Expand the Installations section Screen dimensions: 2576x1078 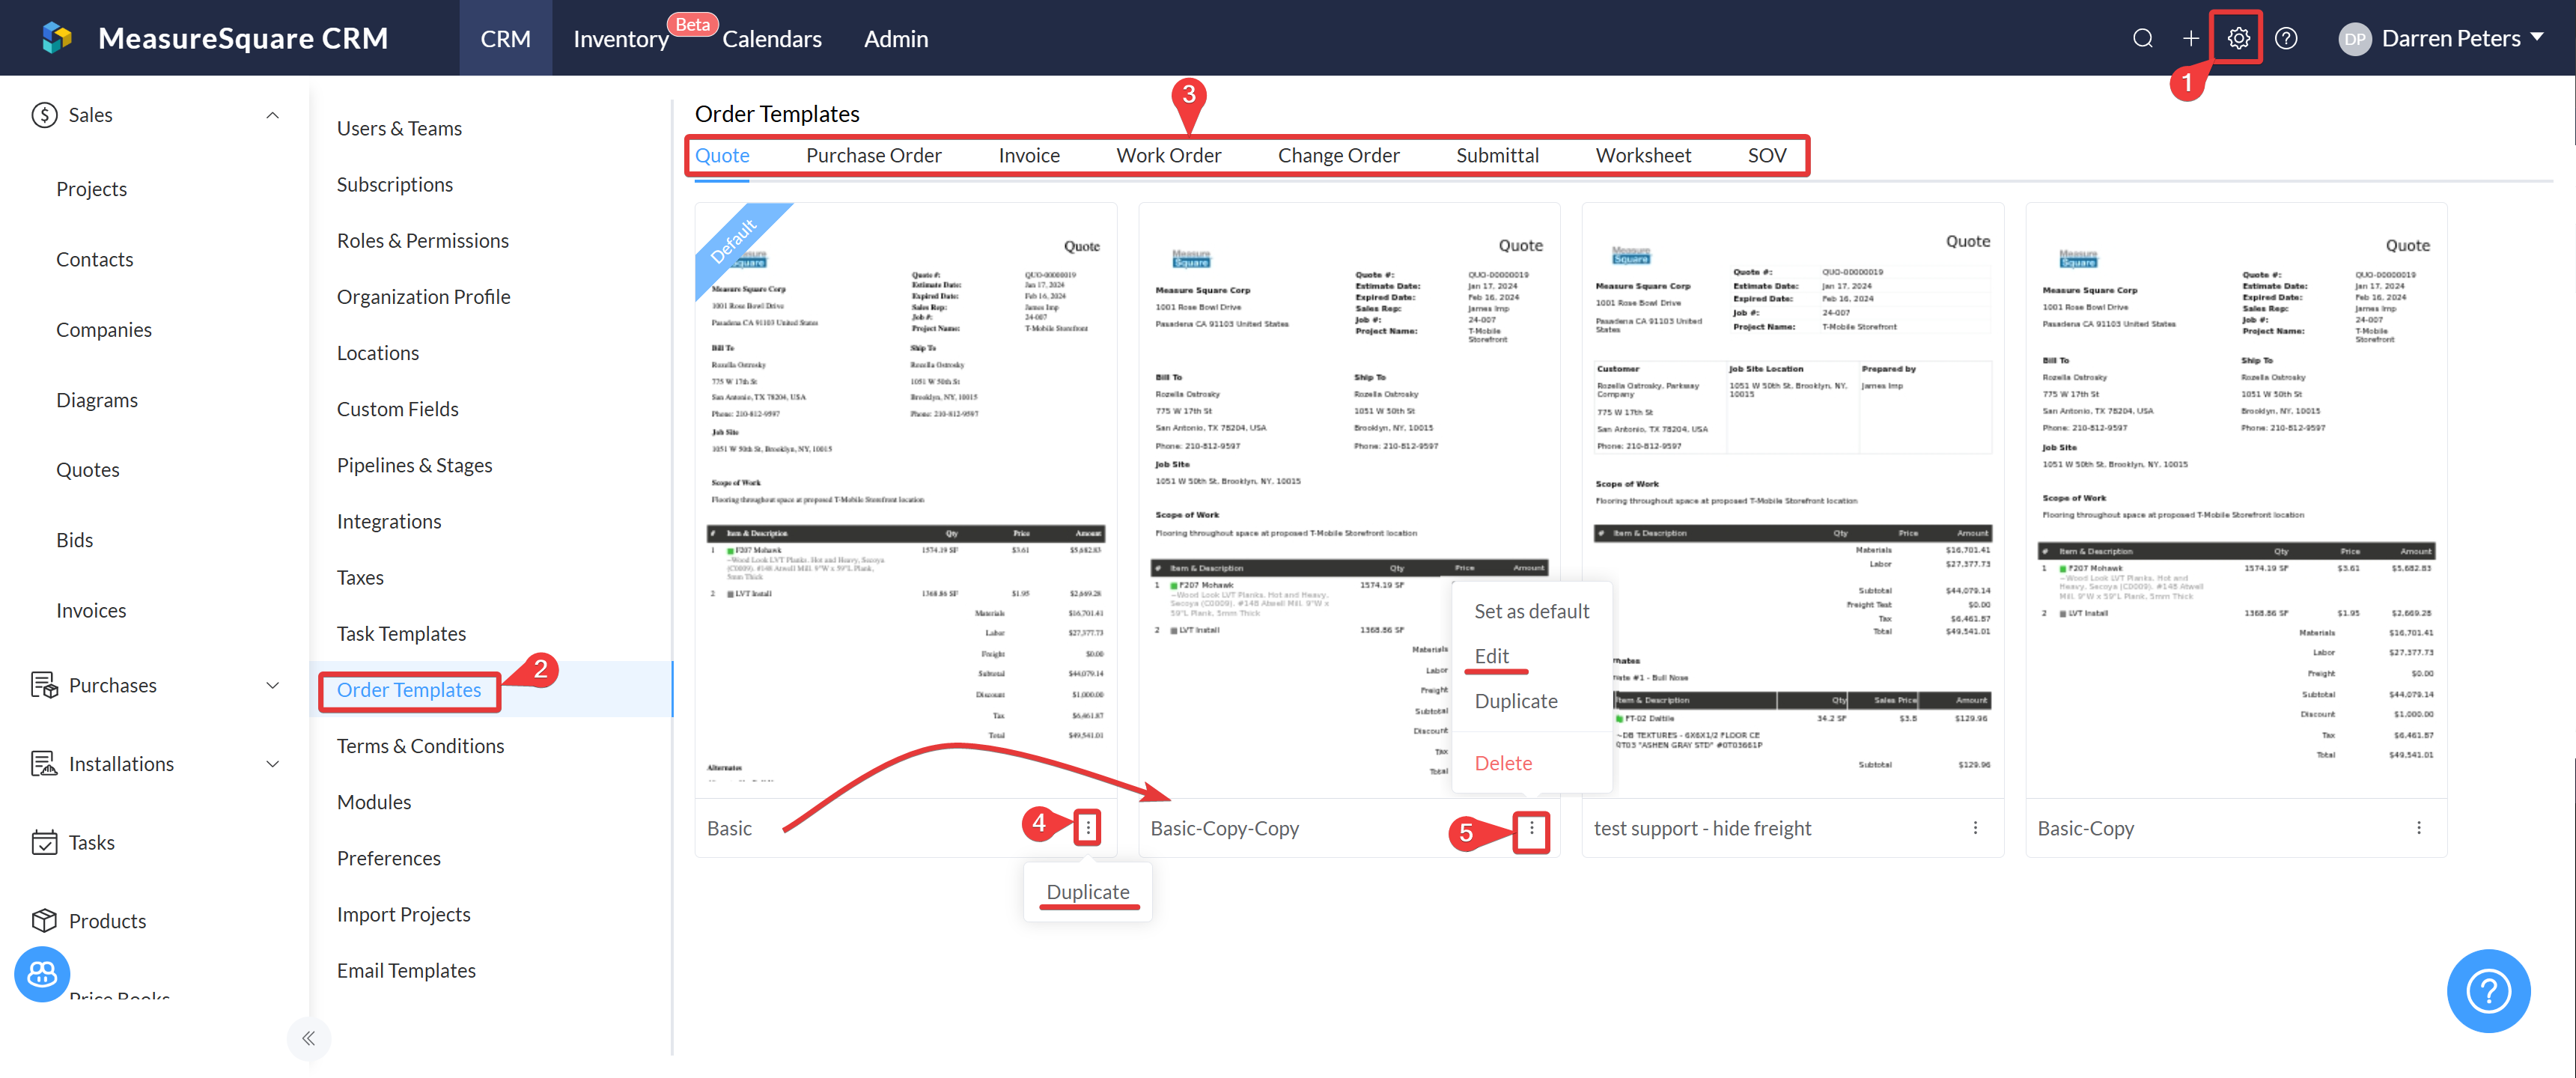click(272, 764)
